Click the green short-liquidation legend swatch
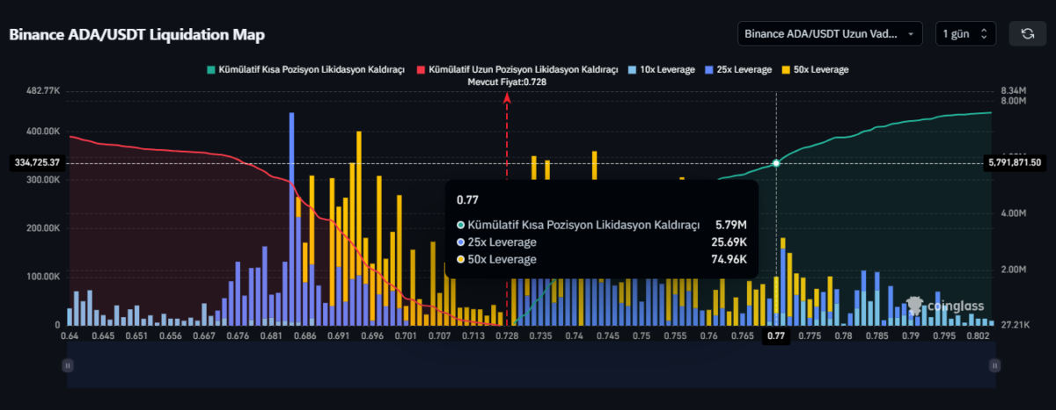 [210, 69]
